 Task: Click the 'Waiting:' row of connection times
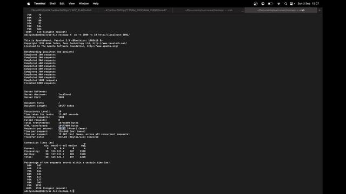[55, 154]
